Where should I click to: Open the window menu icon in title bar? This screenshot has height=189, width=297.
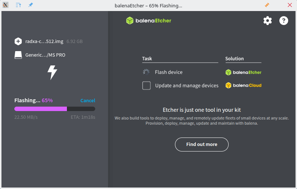pos(6,6)
